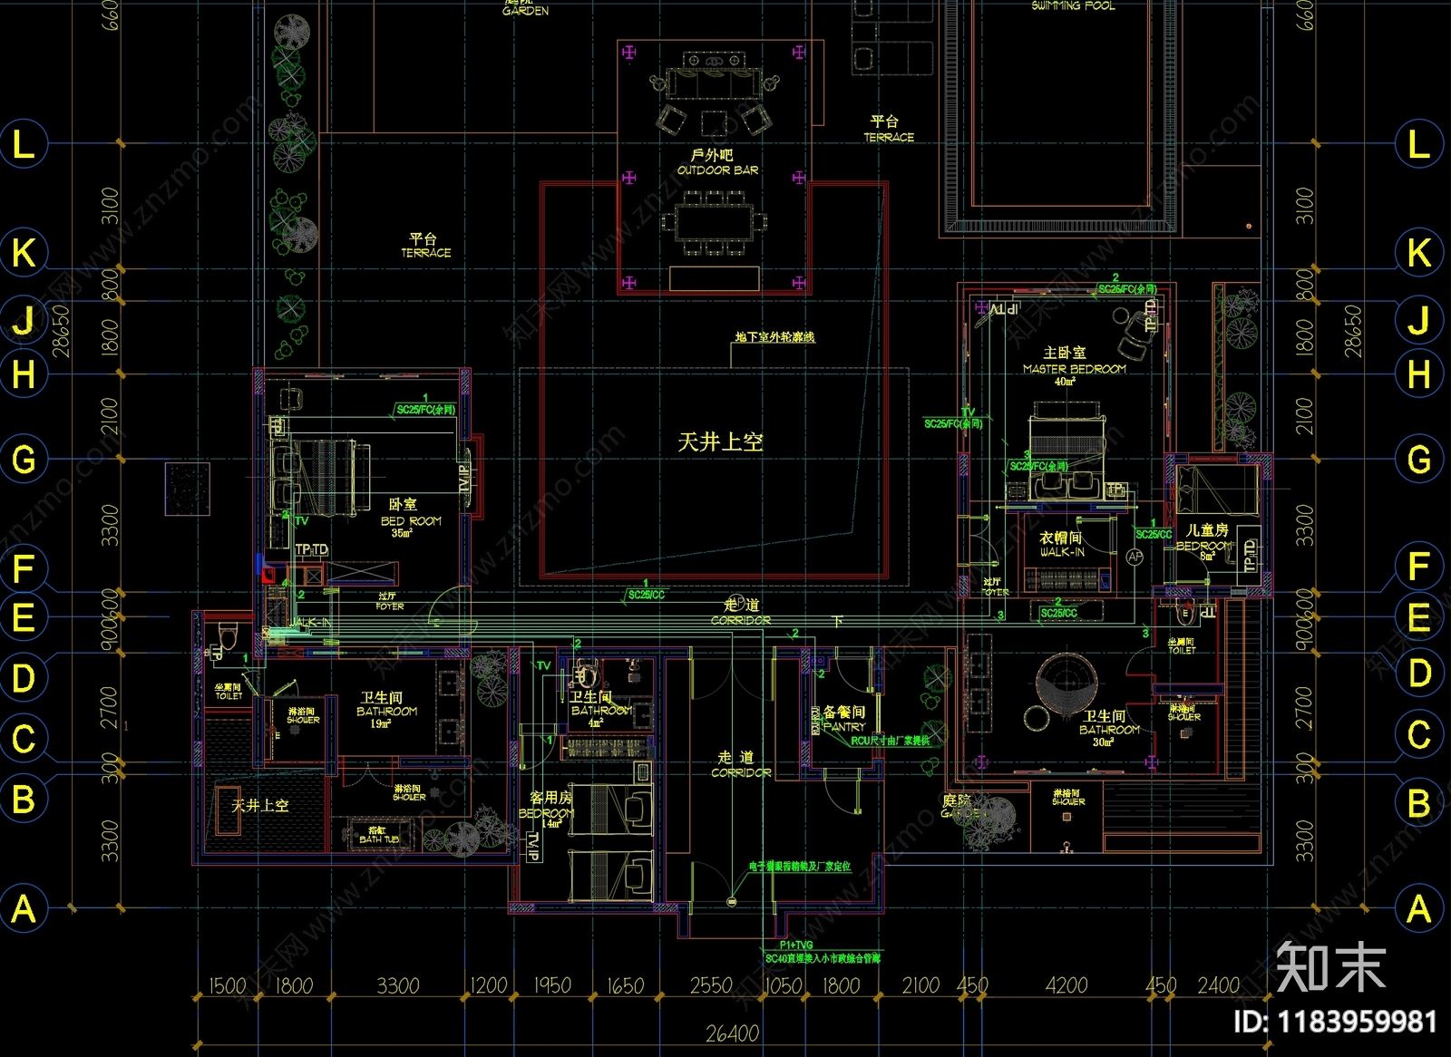1451x1057 pixels.
Task: Select the round bathtub in the master bathroom
Action: [x=1066, y=685]
